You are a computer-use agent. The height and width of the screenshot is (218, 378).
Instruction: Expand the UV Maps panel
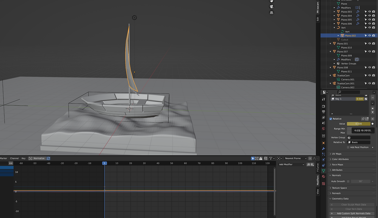(x=337, y=154)
